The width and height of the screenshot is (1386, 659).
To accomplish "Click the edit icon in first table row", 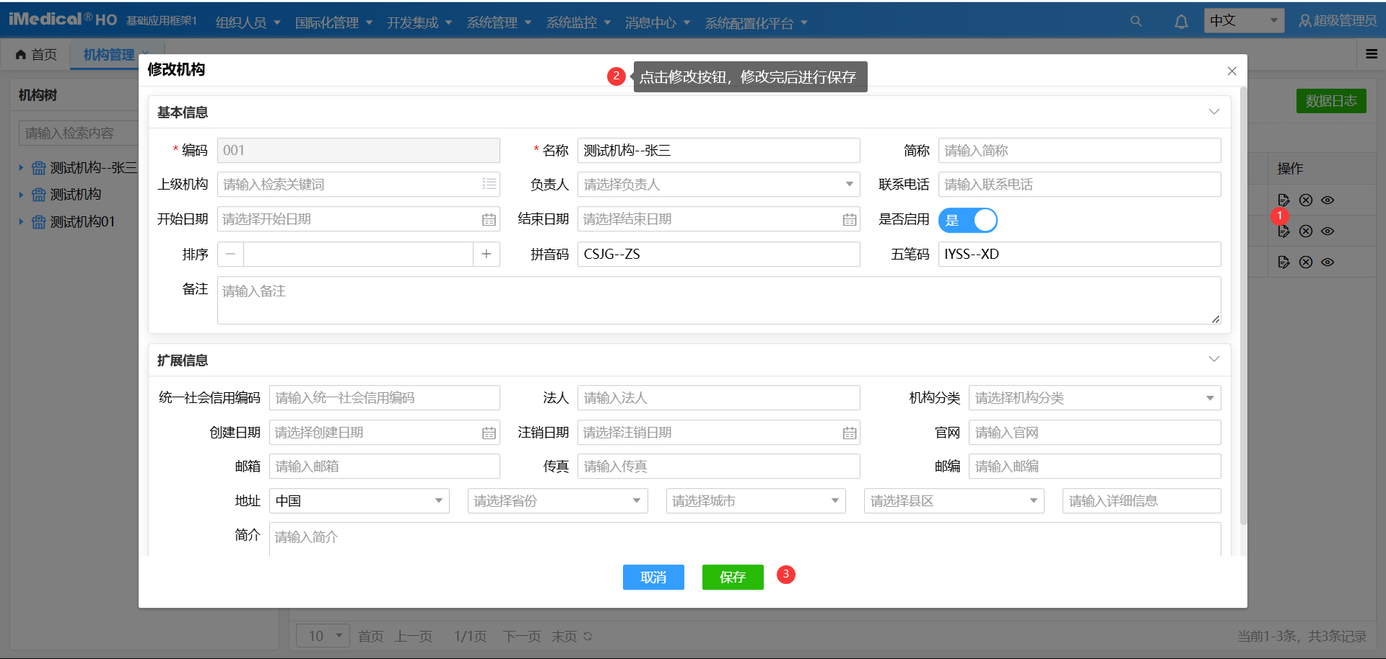I will [1283, 200].
